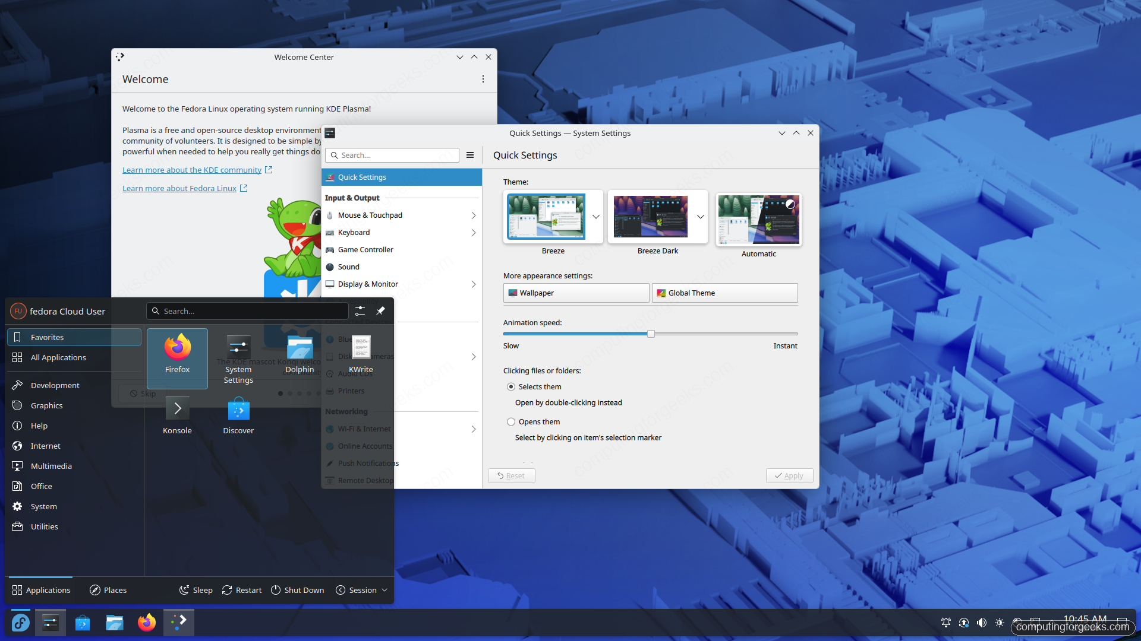Click the Animation speed slider handle
The height and width of the screenshot is (641, 1141).
tap(651, 334)
